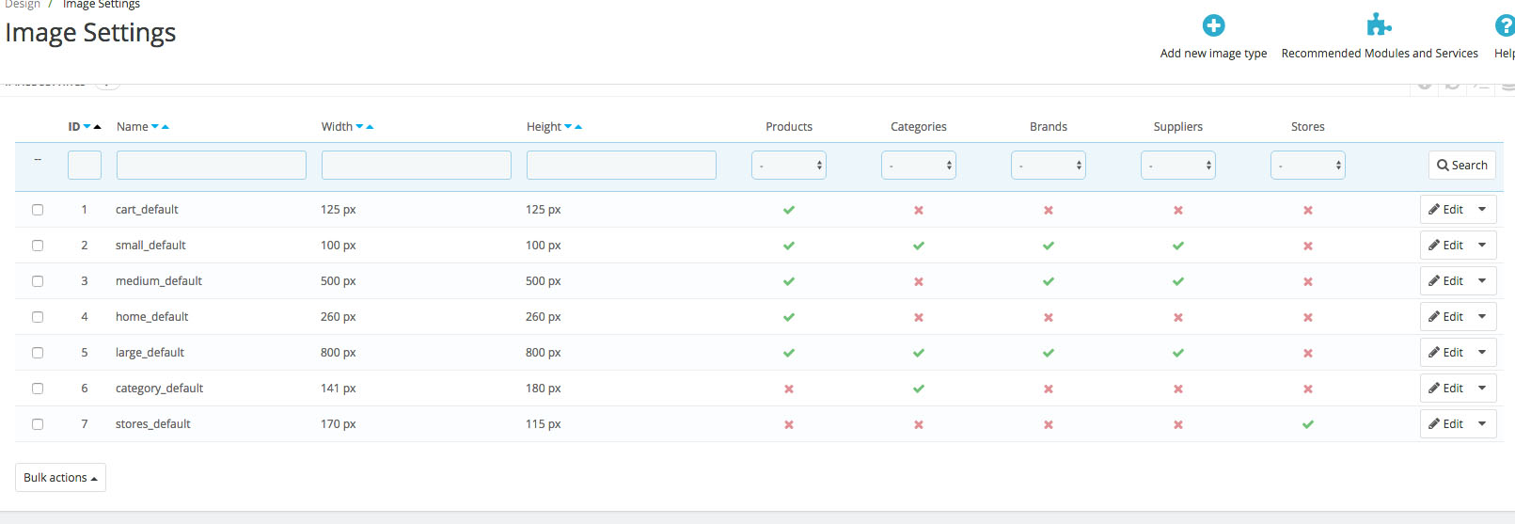Screen dimensions: 1515x524
Task: Toggle Categories status for small_default
Action: point(919,246)
